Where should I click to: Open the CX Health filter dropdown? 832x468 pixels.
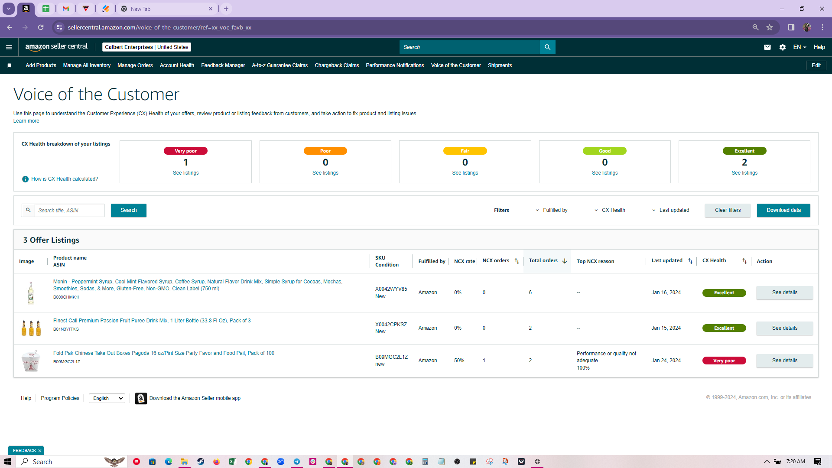(610, 210)
